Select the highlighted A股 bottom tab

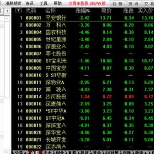pyautogui.click(x=35, y=152)
